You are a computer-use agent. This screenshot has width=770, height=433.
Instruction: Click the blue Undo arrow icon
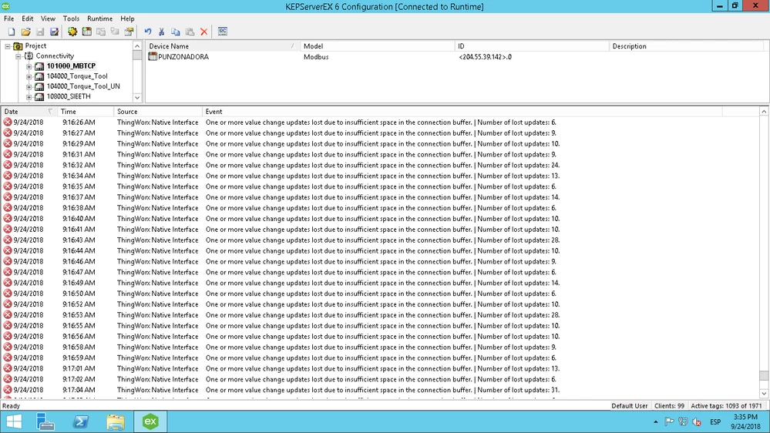coord(147,32)
